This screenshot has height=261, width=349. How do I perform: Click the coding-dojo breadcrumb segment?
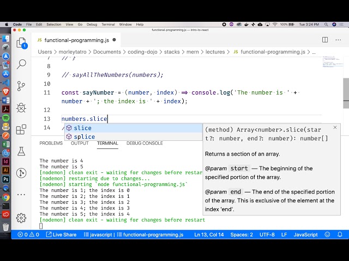pyautogui.click(x=142, y=52)
